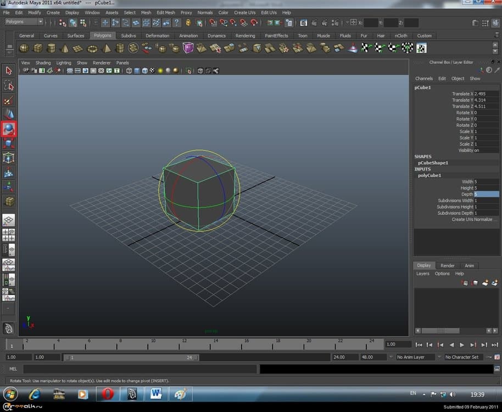Open the Polygons menu set dropdown
Screen dimensions: 502x412
(24, 22)
